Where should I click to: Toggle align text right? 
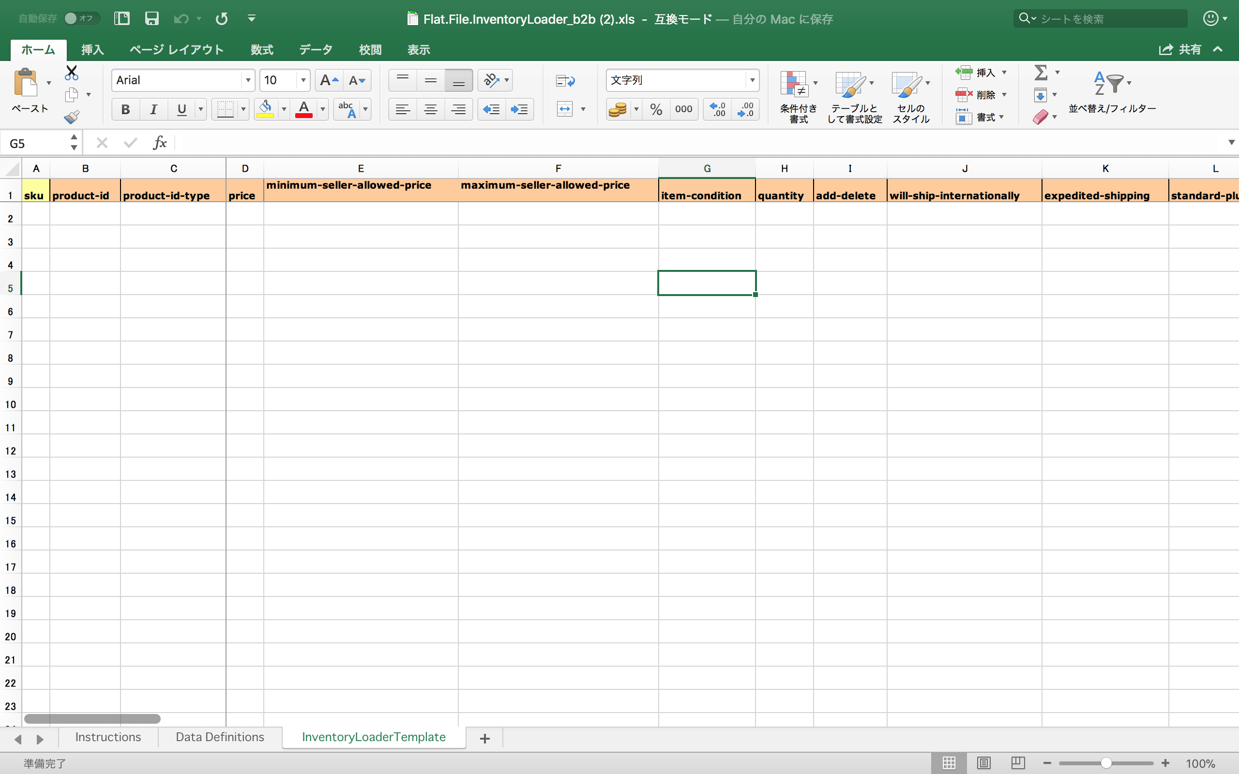click(458, 109)
